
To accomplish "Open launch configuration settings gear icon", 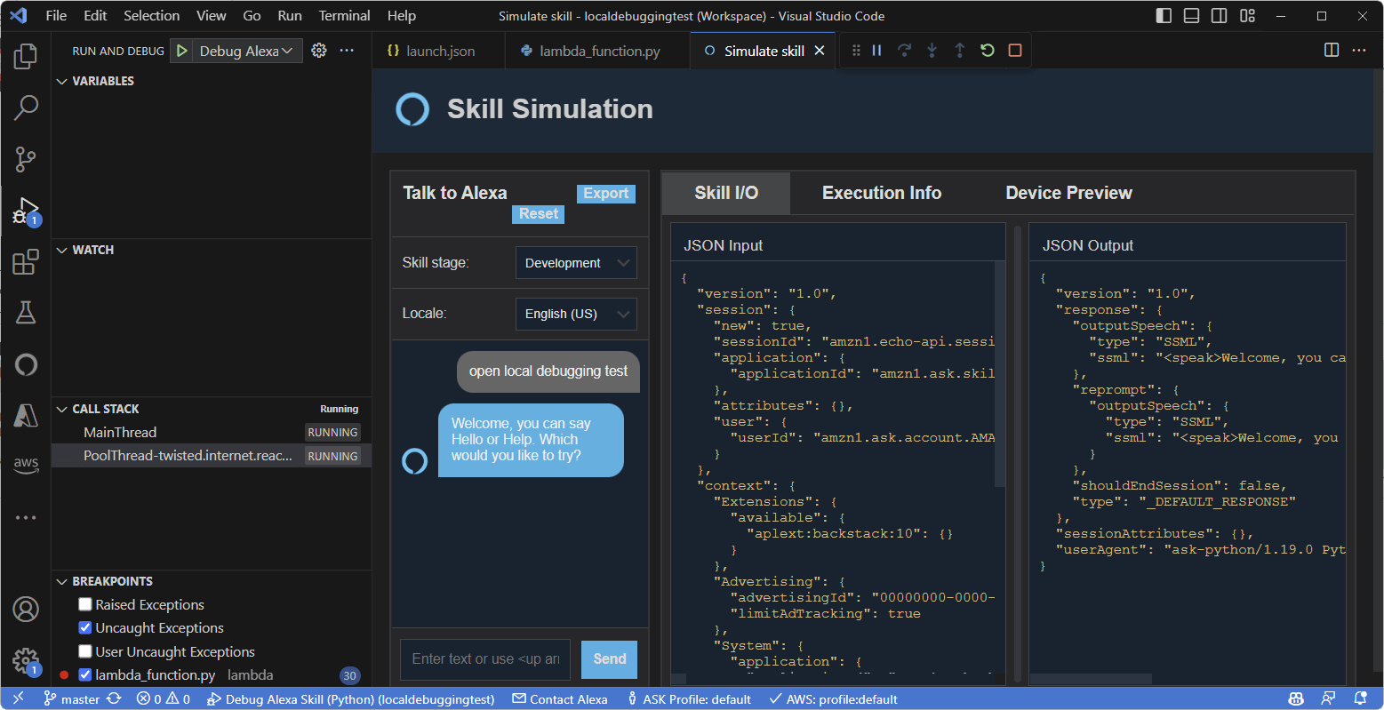I will (x=318, y=51).
